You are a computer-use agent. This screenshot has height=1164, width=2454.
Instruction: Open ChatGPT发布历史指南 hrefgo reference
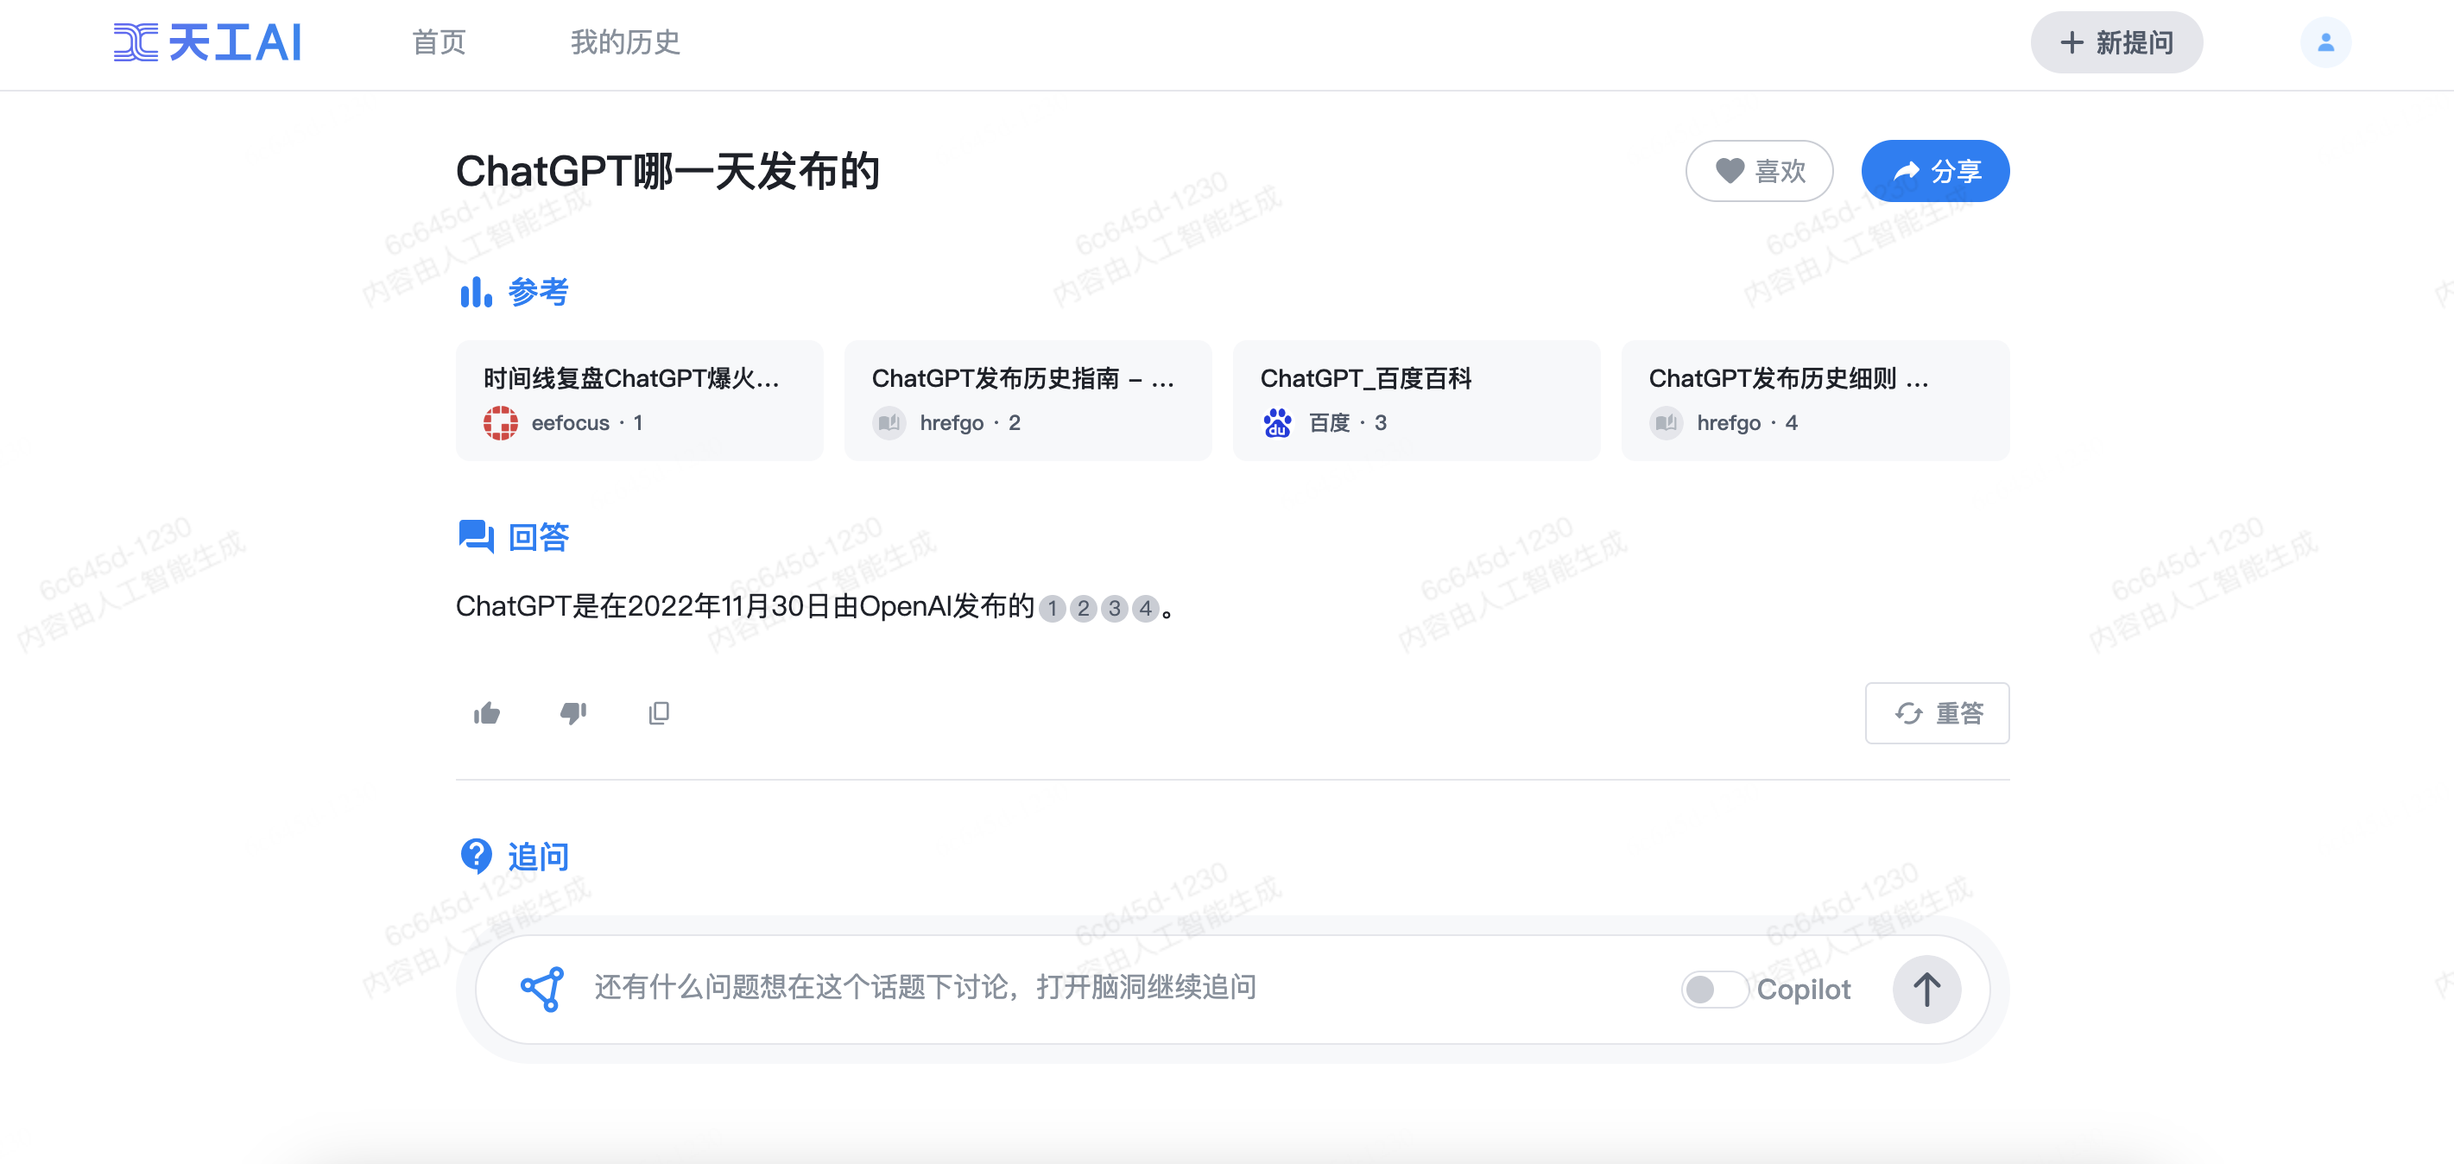(1027, 400)
